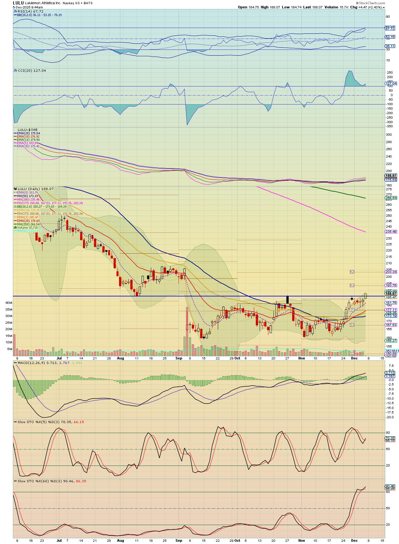This screenshot has height=544, width=399.
Task: Click the RSI(14) area-chart icon
Action: 15,12
